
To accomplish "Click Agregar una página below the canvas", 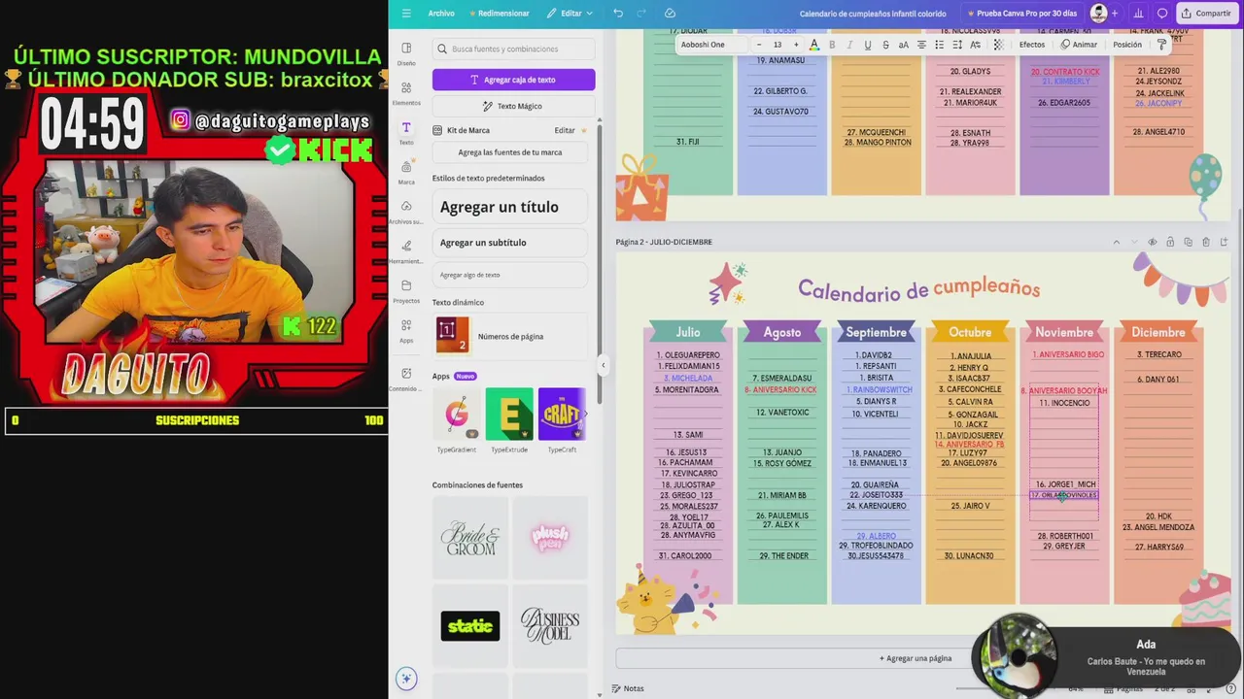I will (x=916, y=658).
